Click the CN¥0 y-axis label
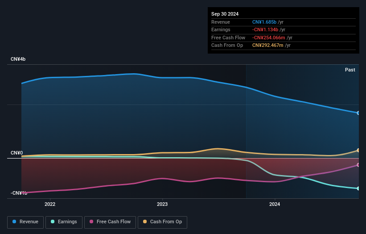This screenshot has width=366, height=234. [17, 153]
